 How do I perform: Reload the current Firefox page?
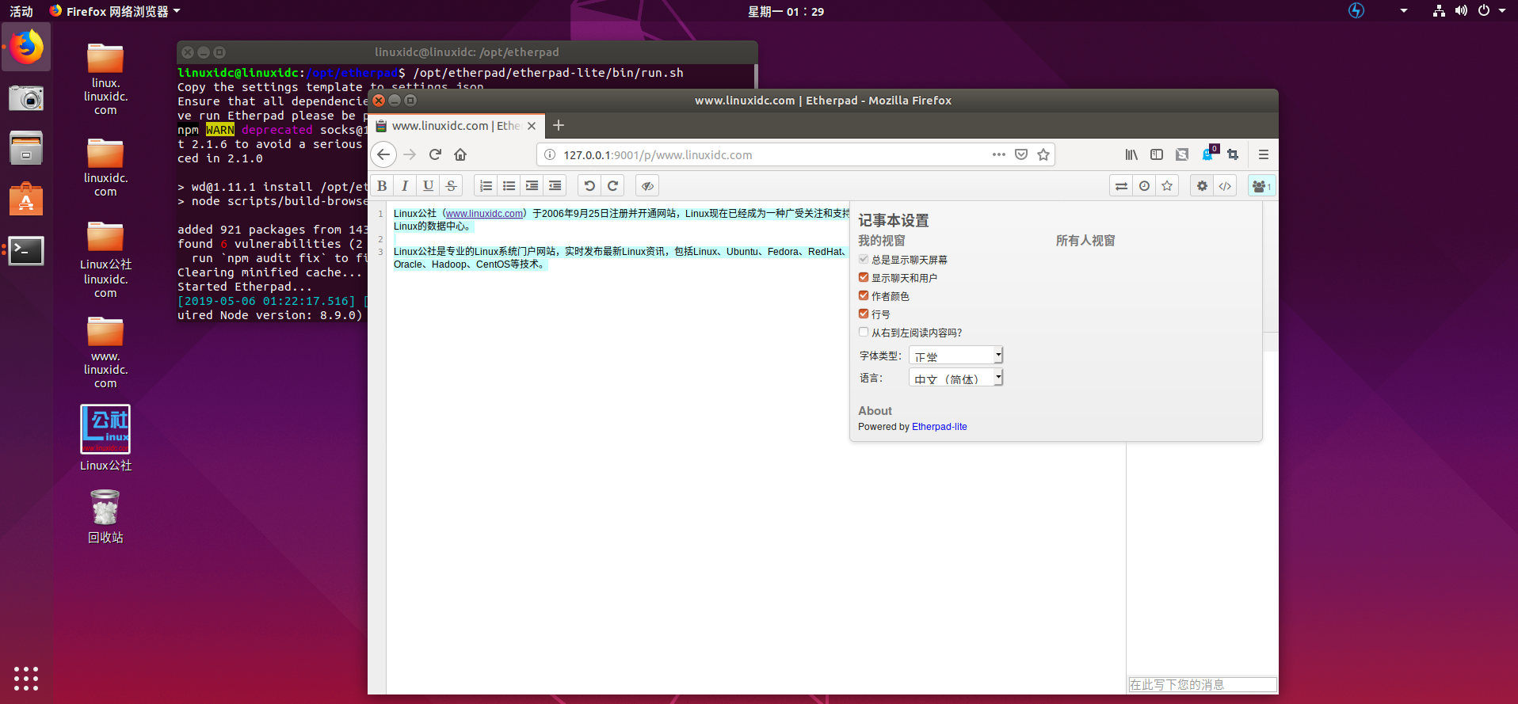pos(435,154)
